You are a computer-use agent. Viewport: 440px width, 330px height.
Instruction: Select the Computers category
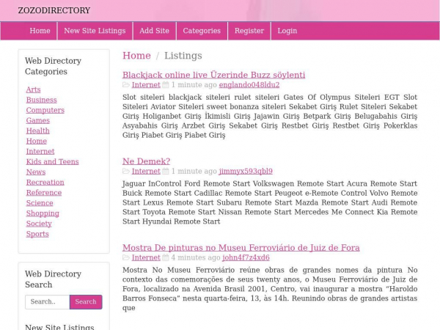tap(45, 110)
